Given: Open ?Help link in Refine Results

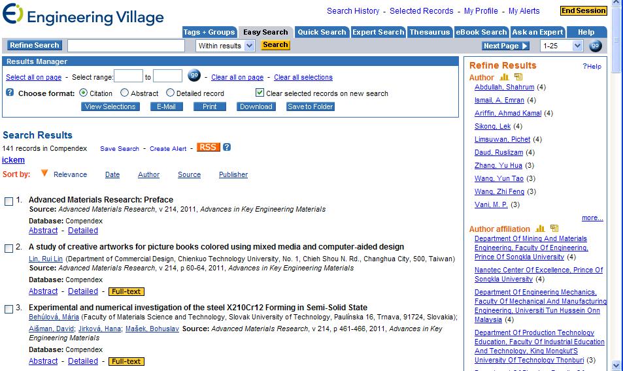Looking at the screenshot, I should click(592, 66).
